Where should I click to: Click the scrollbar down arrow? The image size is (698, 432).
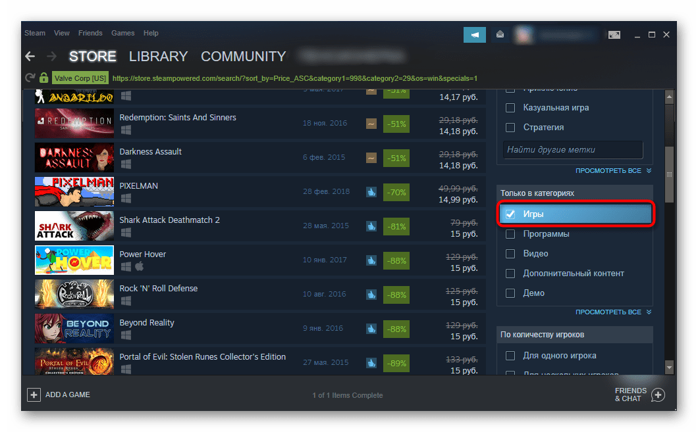(x=669, y=367)
